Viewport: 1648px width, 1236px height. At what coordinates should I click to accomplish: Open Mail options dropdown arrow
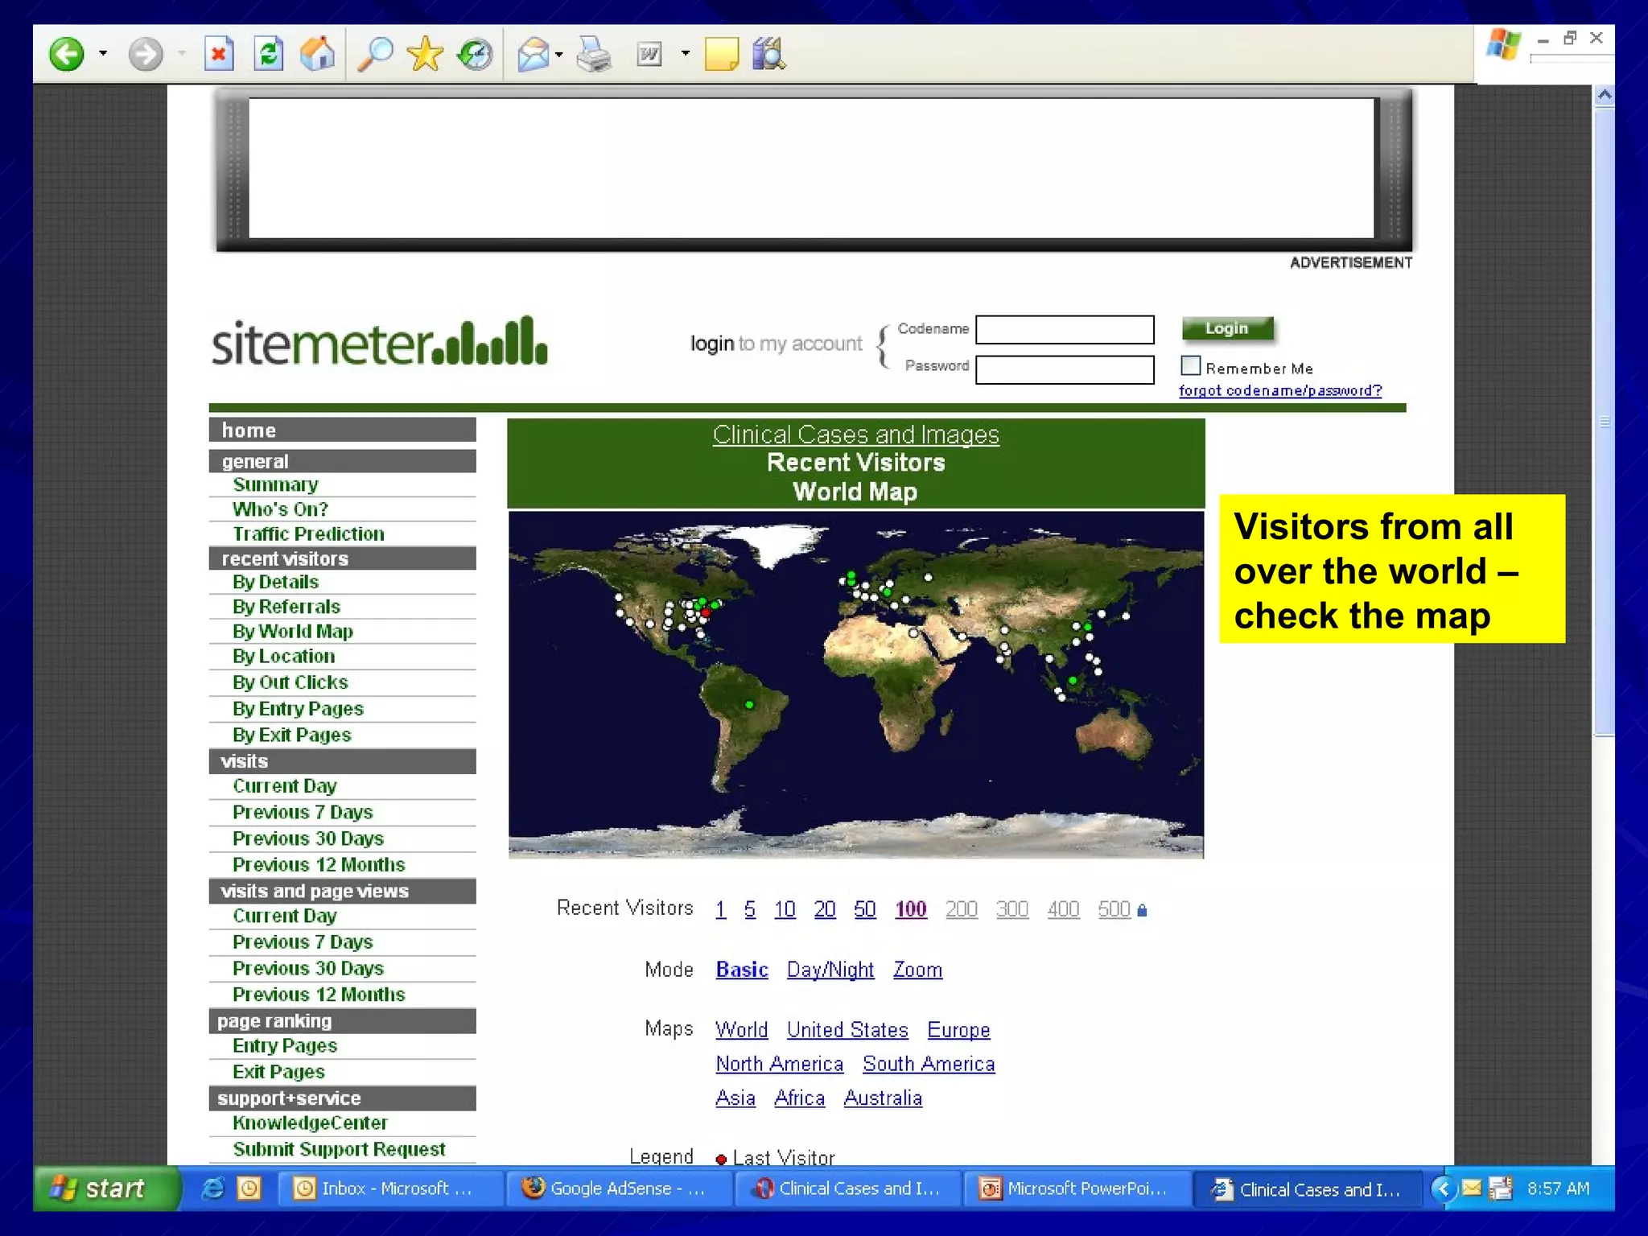(559, 55)
